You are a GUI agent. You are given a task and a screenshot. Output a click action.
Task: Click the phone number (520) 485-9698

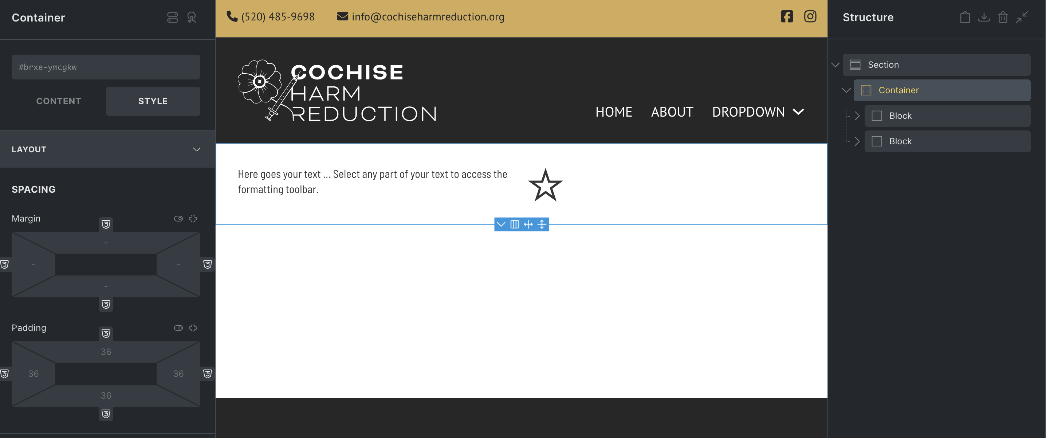[x=278, y=17]
